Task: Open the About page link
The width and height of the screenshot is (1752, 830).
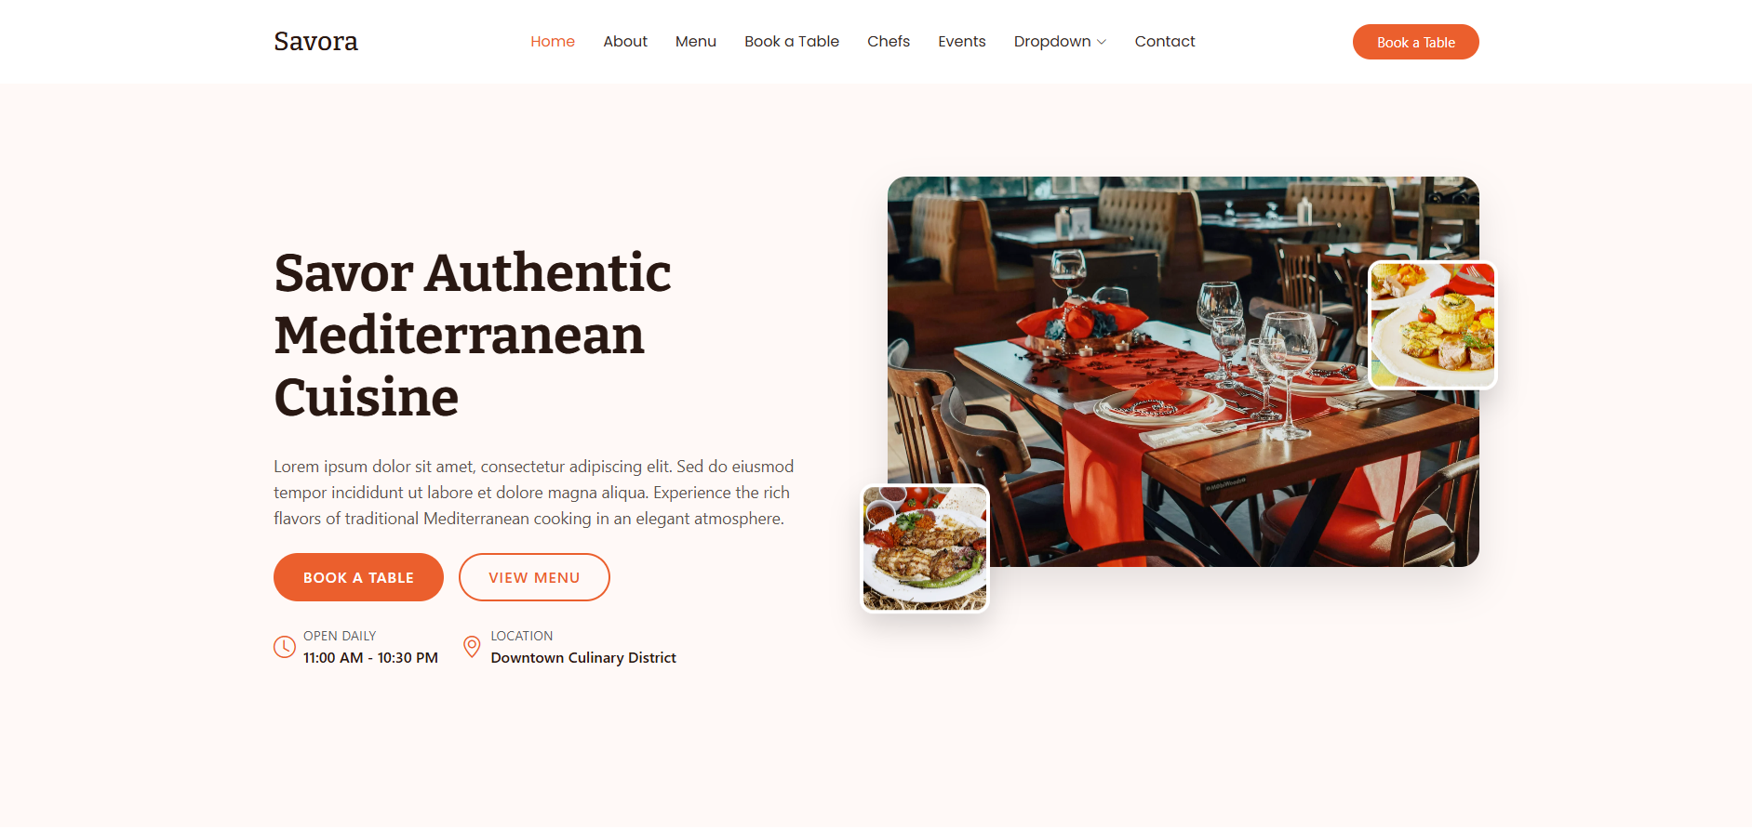Action: coord(625,41)
